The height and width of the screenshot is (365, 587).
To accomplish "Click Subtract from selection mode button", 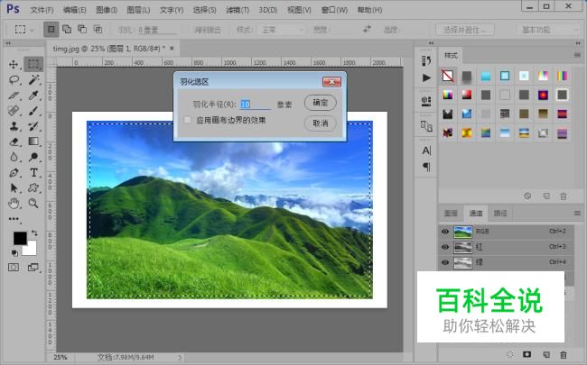I will click(82, 29).
